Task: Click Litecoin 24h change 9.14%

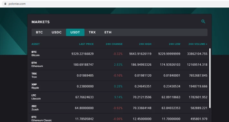Action: (x=118, y=97)
